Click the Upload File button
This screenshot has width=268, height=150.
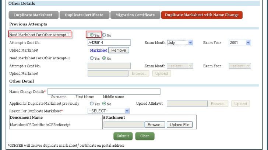pos(179,125)
